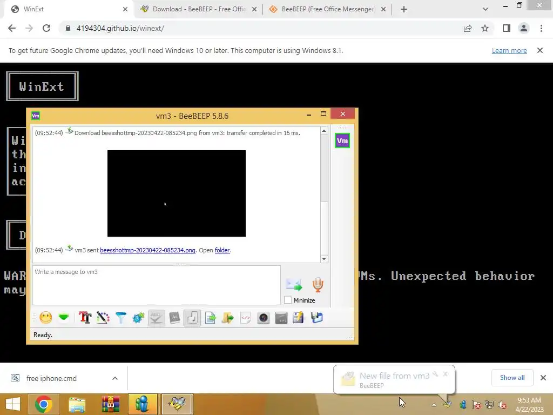Open the tab search dropdown chevron
The image size is (553, 415).
[485, 9]
